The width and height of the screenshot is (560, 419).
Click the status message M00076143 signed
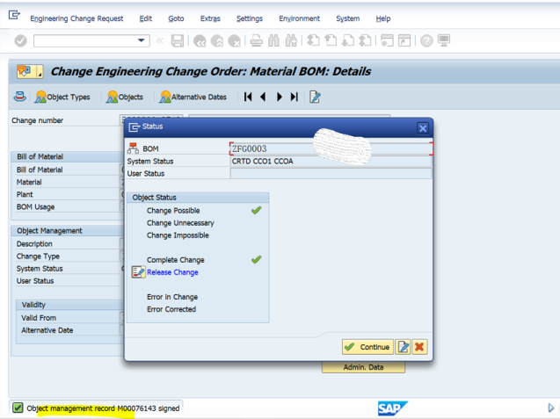coord(103,408)
